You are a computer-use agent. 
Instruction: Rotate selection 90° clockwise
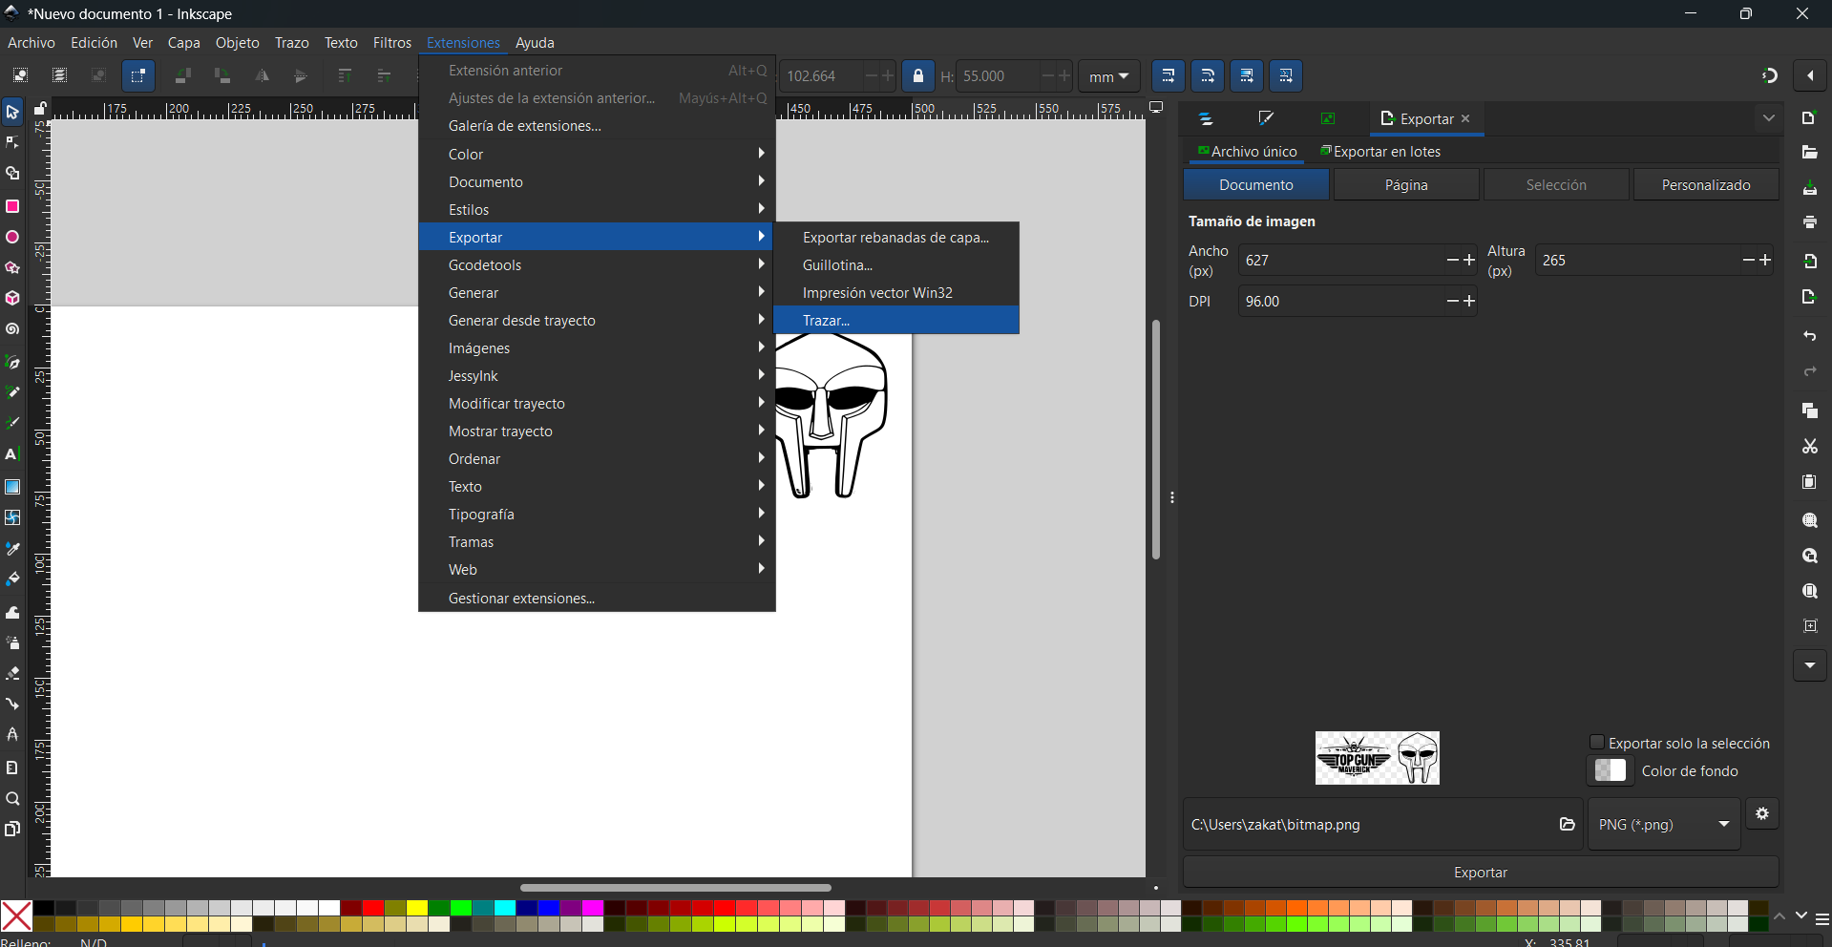click(222, 75)
